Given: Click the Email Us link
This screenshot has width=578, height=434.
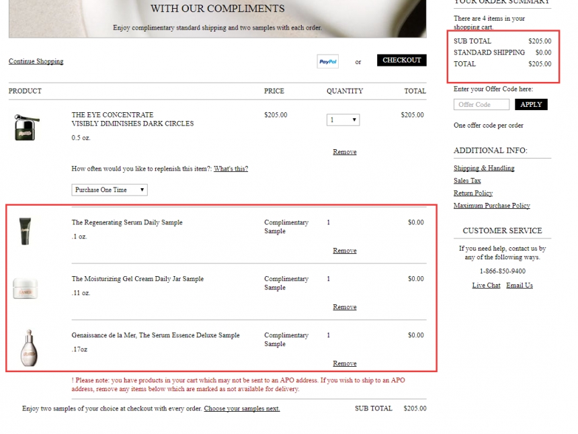Looking at the screenshot, I should click(x=520, y=285).
